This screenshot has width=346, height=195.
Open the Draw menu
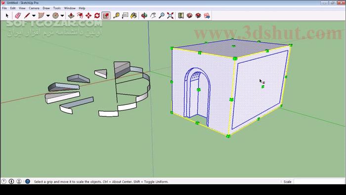tap(46, 8)
